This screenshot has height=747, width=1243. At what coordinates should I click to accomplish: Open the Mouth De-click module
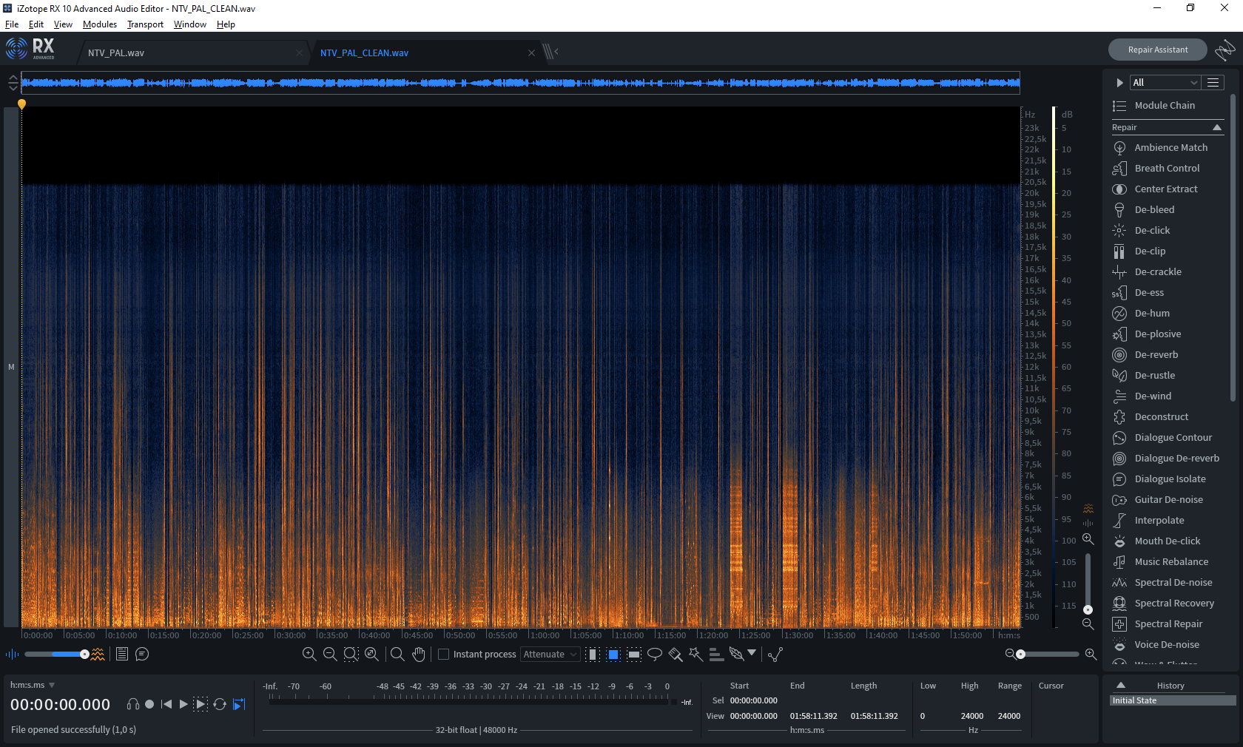[x=1167, y=541]
